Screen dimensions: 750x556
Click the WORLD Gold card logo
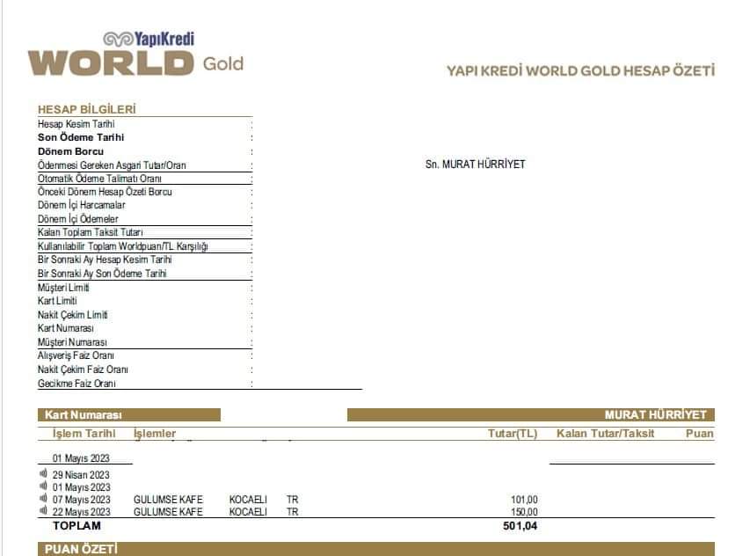[x=135, y=63]
